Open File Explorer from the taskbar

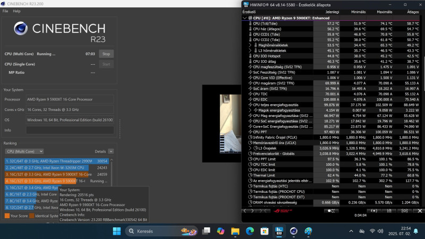point(235,231)
